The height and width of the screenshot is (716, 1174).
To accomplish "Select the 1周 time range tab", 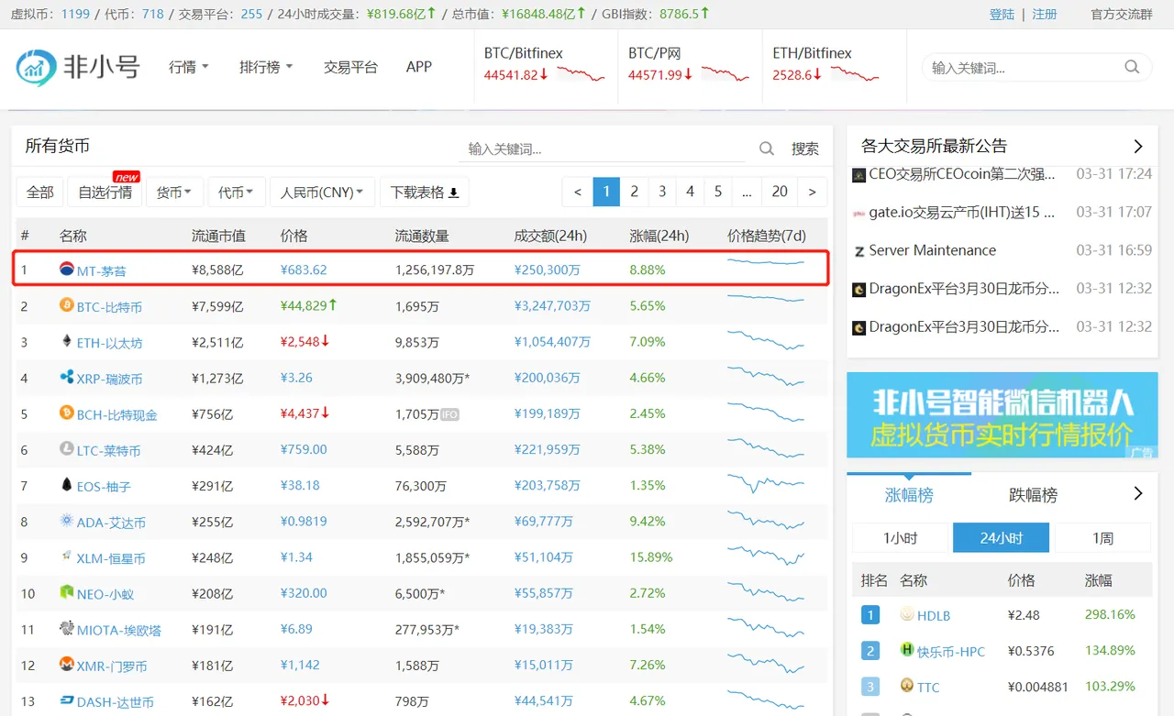I will tap(1103, 538).
